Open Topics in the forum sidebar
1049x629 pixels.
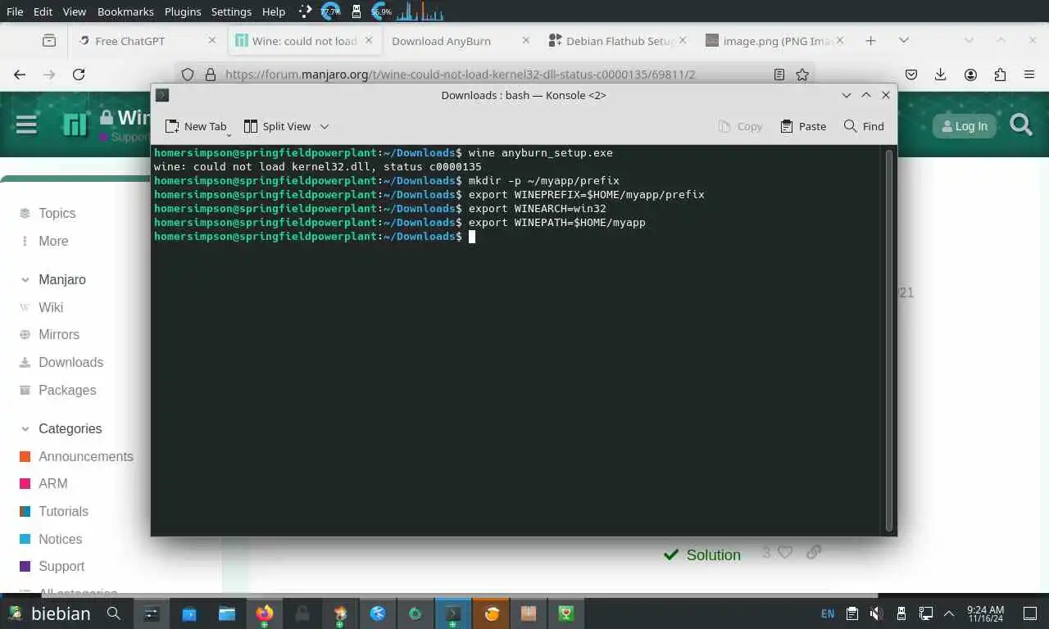(57, 213)
